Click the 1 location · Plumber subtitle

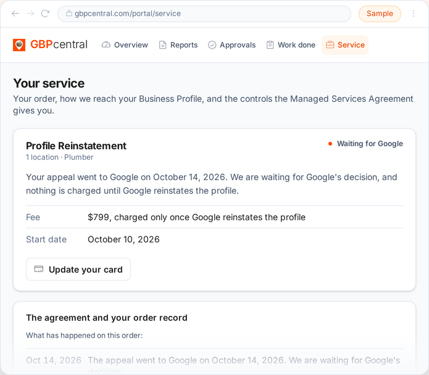(x=60, y=157)
